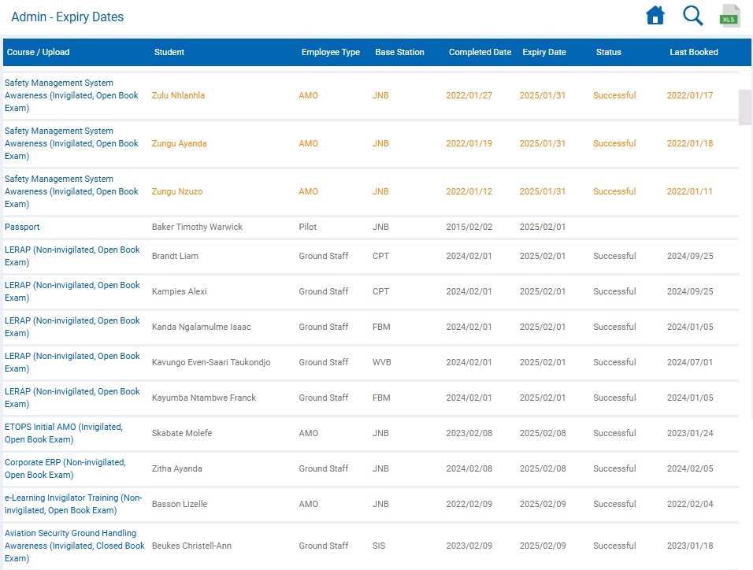Viewport: 753px width, 570px height.
Task: Select student Kavungo Even-Saari Taukondjo
Action: point(211,363)
